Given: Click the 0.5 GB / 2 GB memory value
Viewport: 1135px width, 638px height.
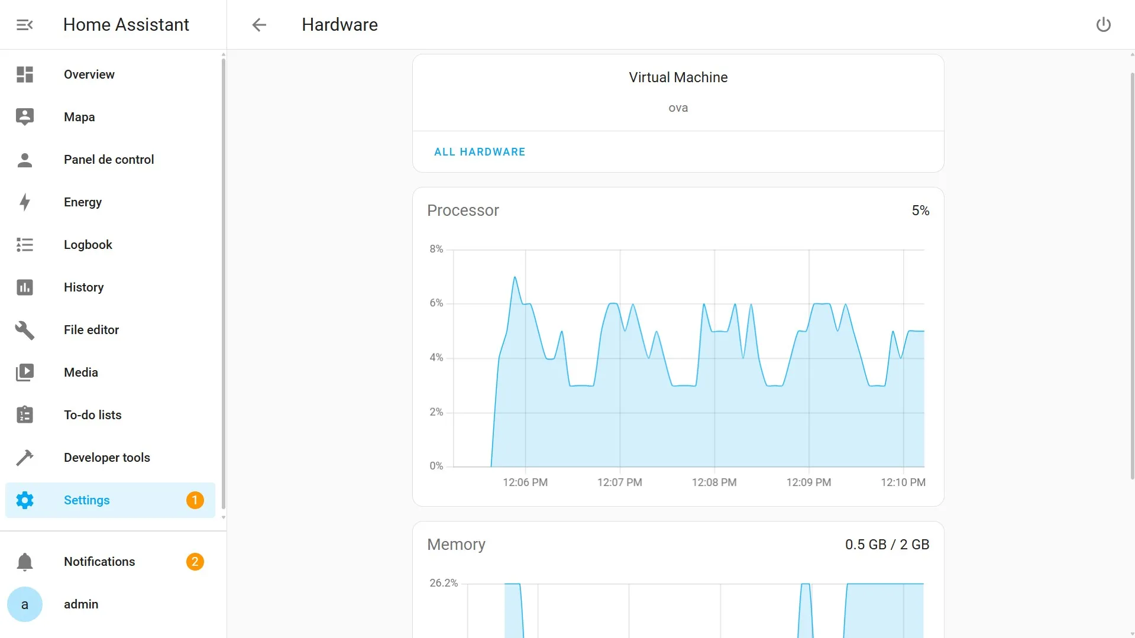Looking at the screenshot, I should pos(887,545).
